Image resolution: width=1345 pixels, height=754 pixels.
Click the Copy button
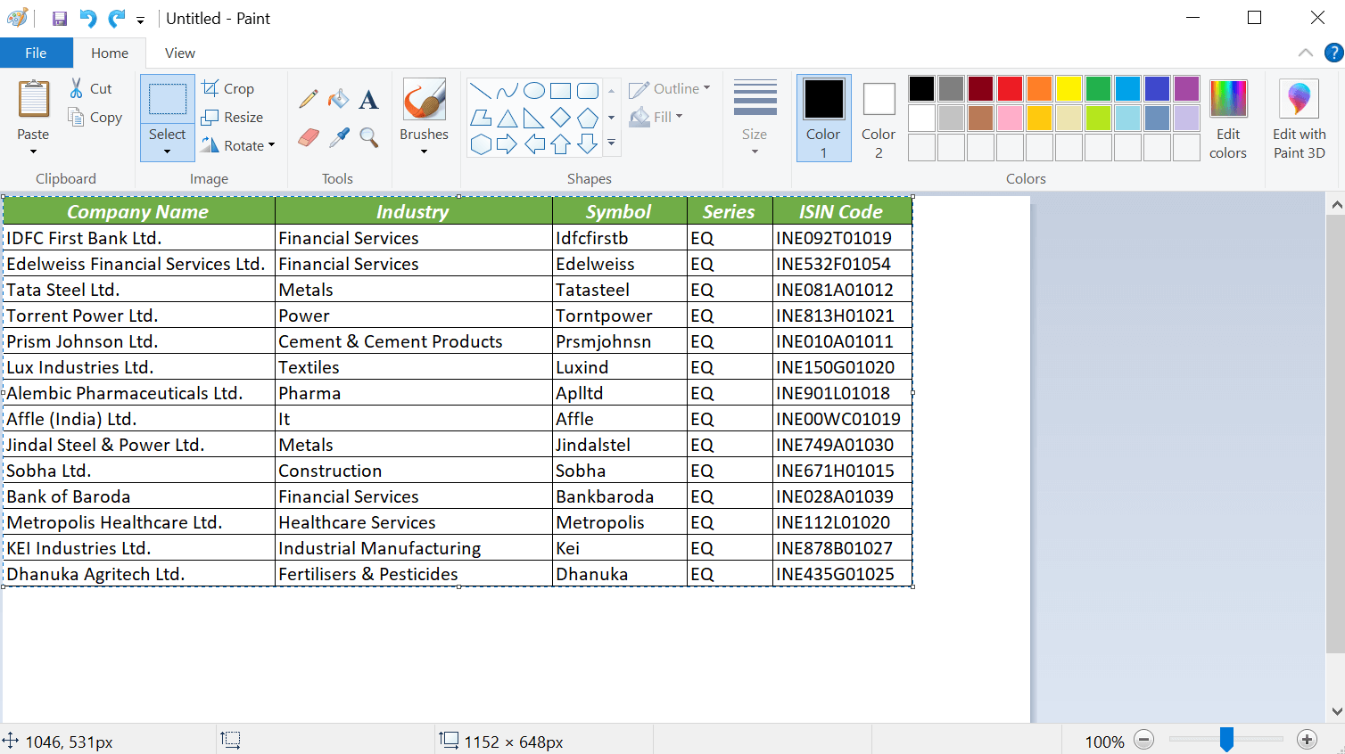click(x=95, y=117)
